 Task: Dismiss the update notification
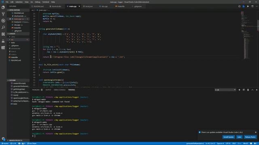pyautogui.click(x=256, y=133)
